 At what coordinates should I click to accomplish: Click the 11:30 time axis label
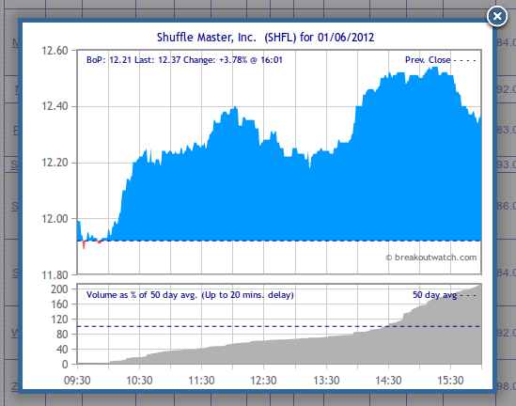201,381
